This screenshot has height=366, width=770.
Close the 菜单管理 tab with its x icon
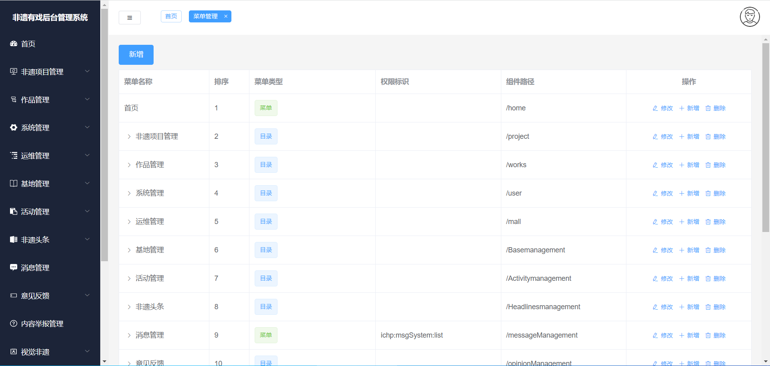pos(226,16)
